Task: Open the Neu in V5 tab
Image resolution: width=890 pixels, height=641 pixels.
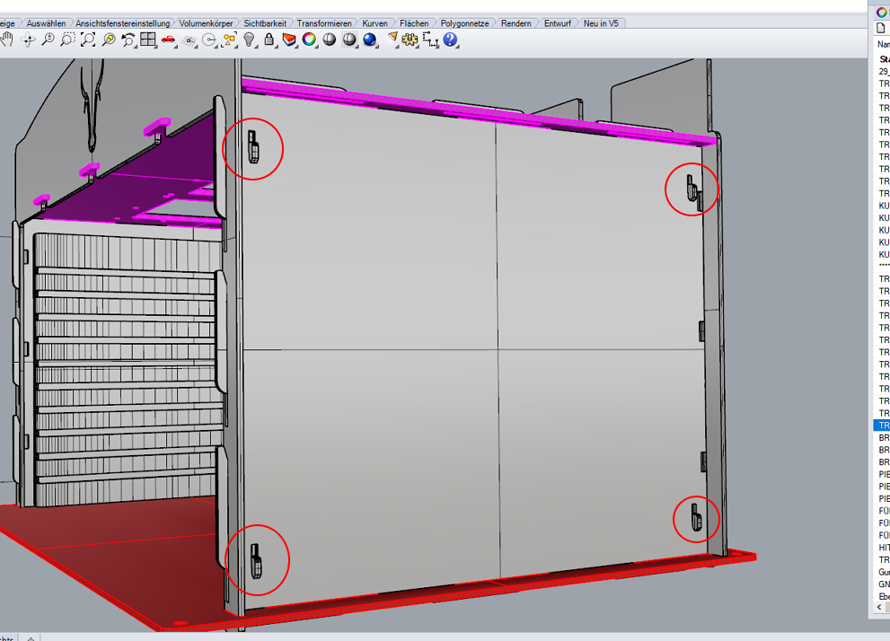Action: [601, 23]
